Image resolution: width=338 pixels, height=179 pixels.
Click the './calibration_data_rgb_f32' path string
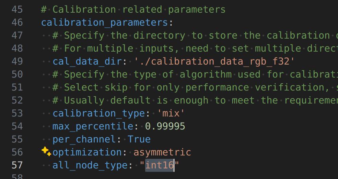(x=214, y=61)
